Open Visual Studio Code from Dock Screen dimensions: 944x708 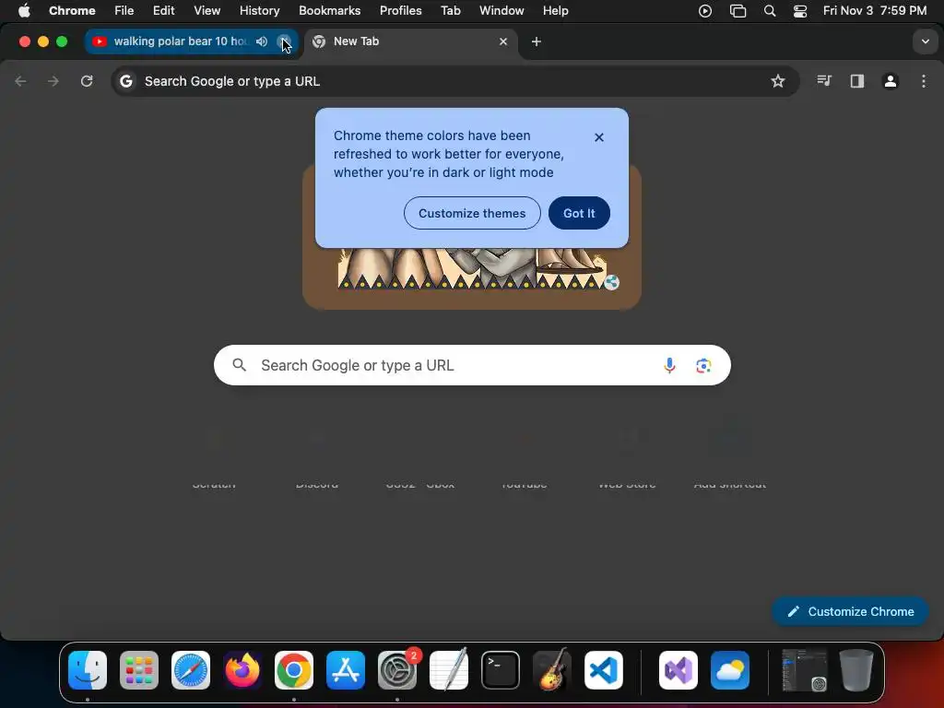(x=604, y=670)
